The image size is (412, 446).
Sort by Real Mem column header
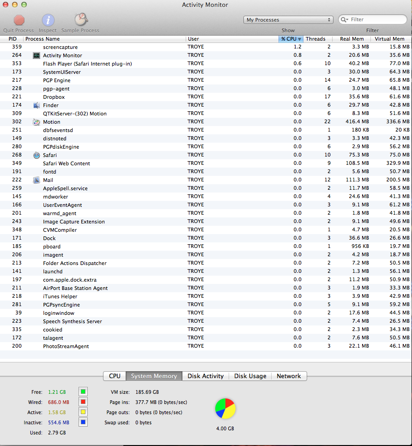pyautogui.click(x=351, y=39)
